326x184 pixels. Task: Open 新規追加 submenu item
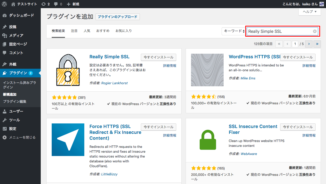click(10, 94)
